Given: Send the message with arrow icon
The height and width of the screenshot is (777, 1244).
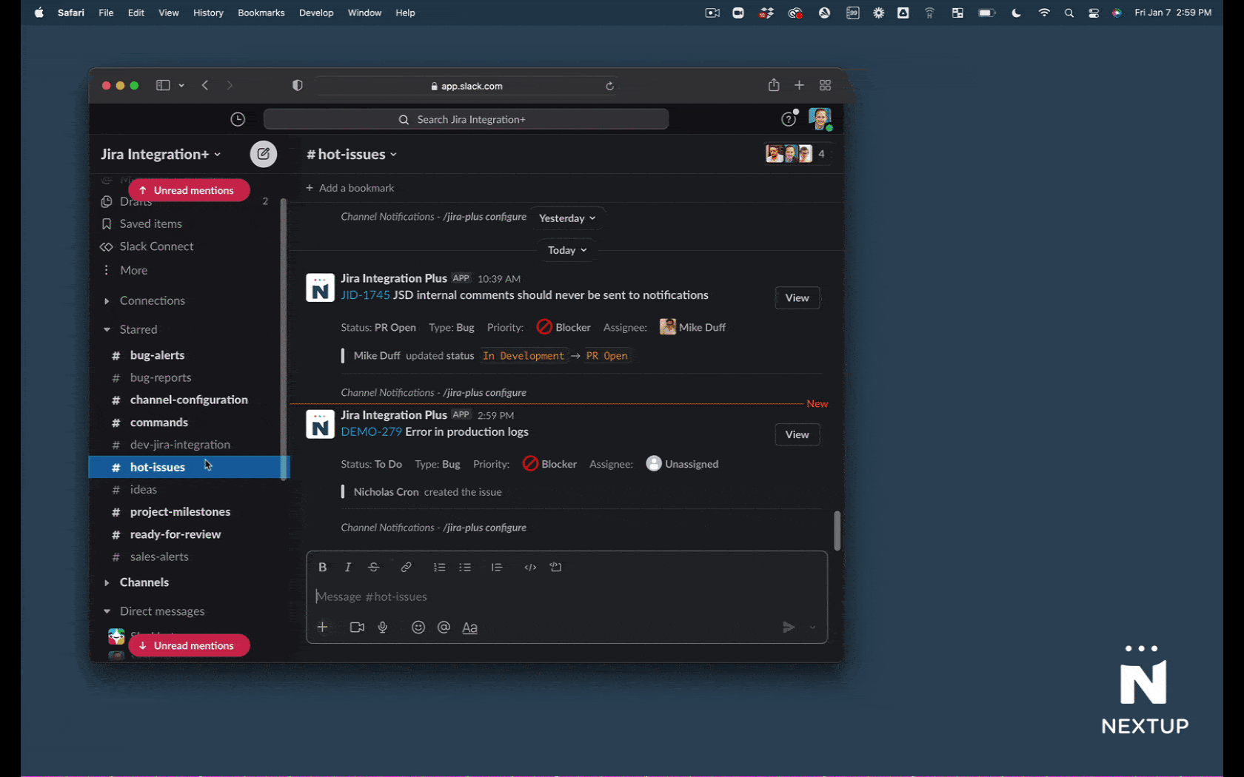Looking at the screenshot, I should [789, 627].
